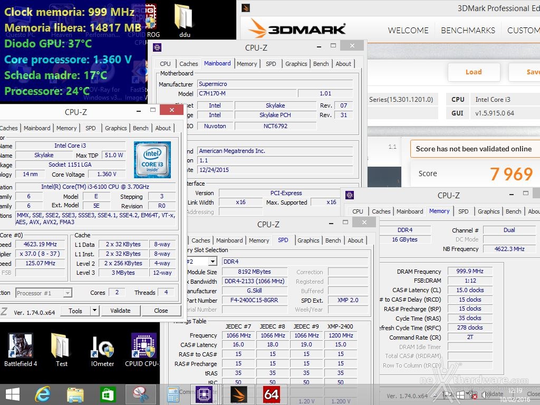Screen dimensions: 540x405
Task: Click the 3DMark window title icon
Action: coord(246,7)
